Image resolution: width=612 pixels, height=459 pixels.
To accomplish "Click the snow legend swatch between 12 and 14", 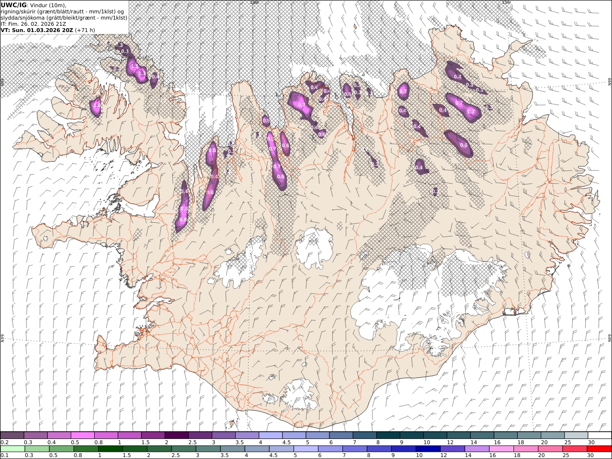I will [x=459, y=436].
